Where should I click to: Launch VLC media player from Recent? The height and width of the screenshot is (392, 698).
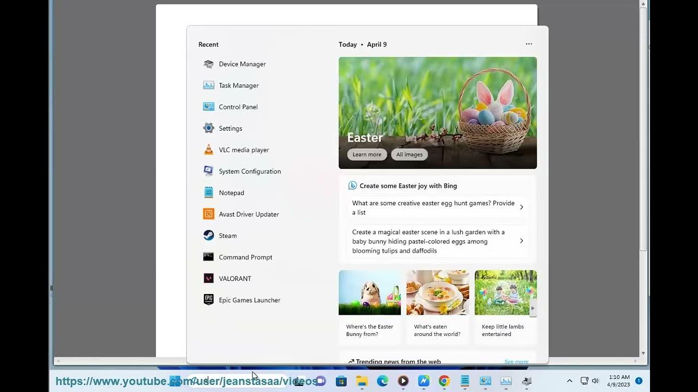pos(236,150)
